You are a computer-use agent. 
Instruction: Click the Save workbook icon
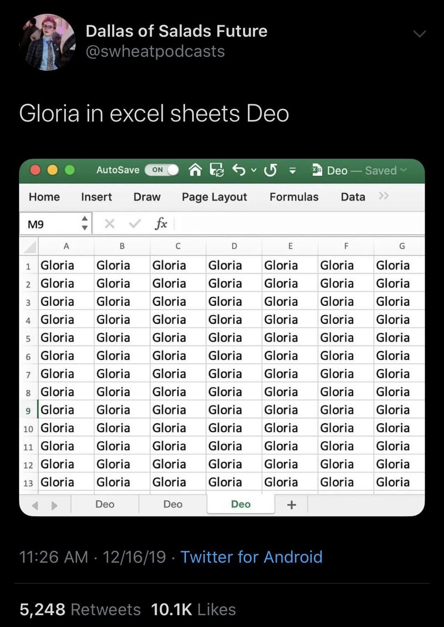[x=217, y=170]
